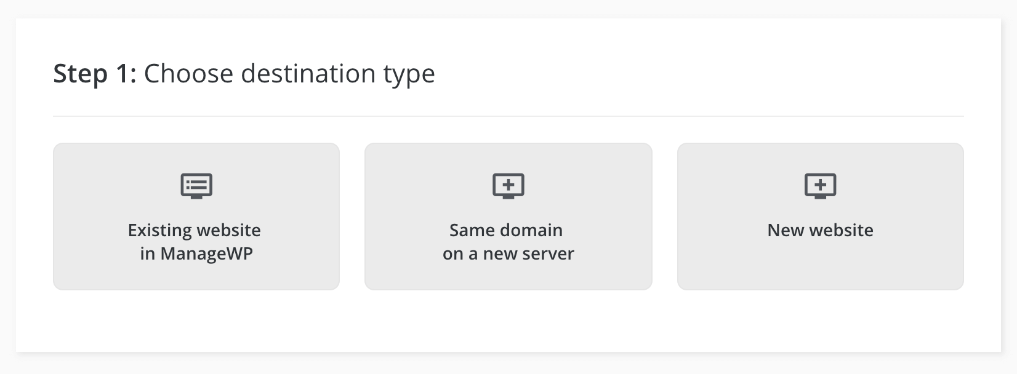Click the divider line below the heading
This screenshot has width=1017, height=374.
pos(508,116)
